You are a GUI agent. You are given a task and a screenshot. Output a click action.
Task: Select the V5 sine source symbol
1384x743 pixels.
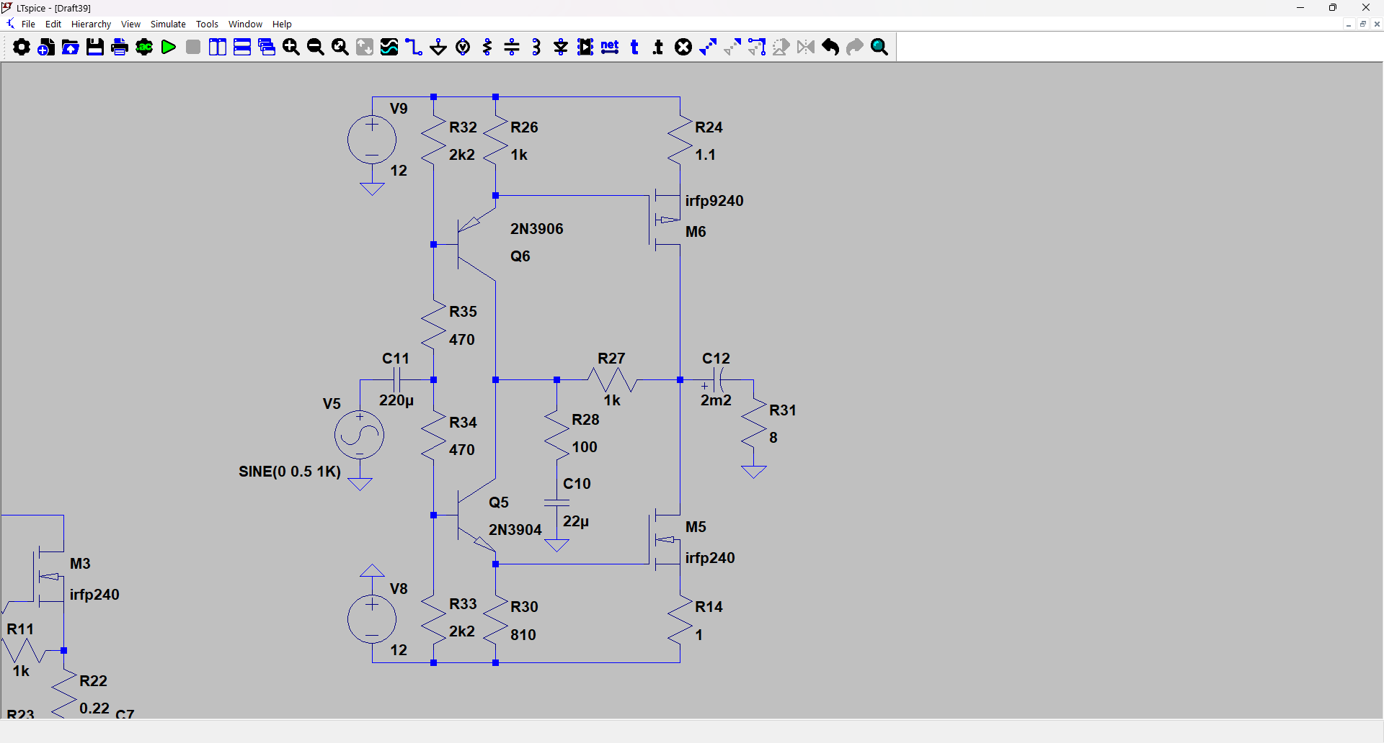(360, 435)
